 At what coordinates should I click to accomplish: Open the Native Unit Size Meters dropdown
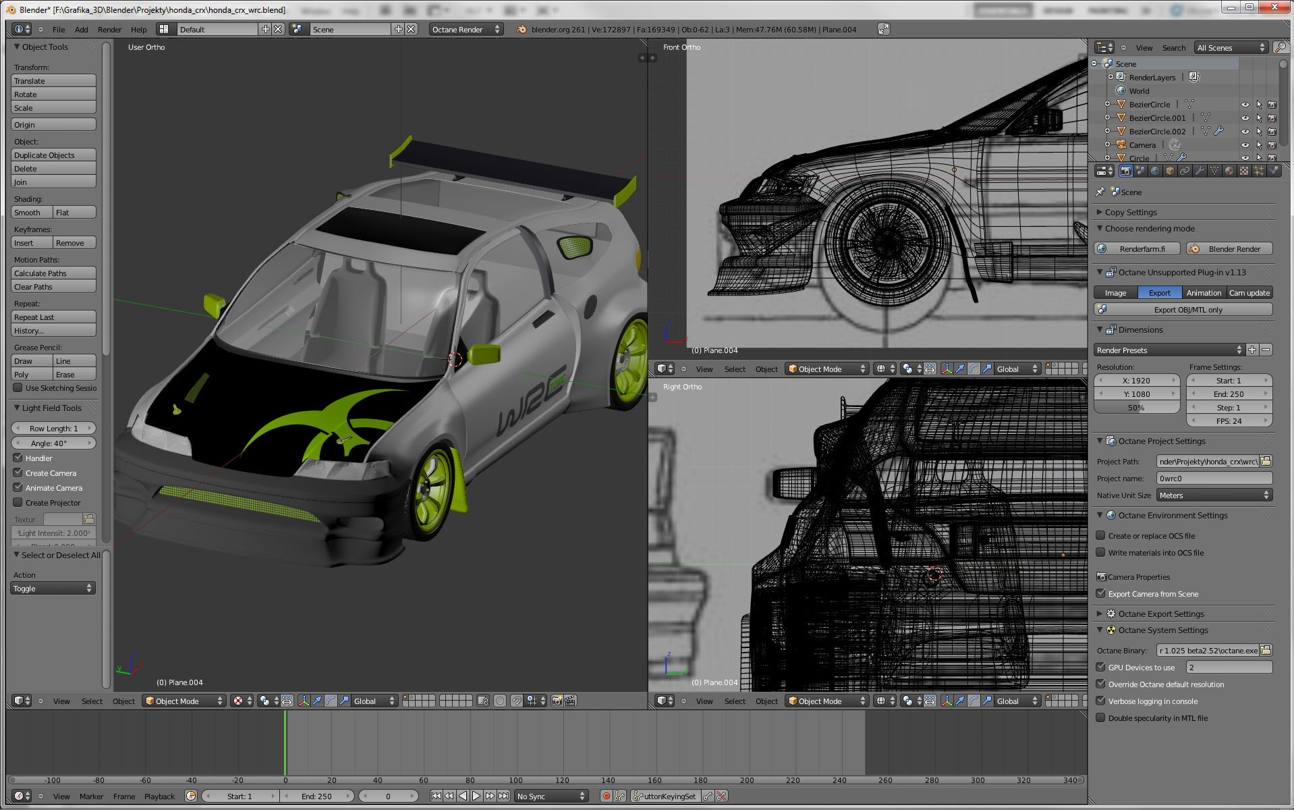point(1214,495)
